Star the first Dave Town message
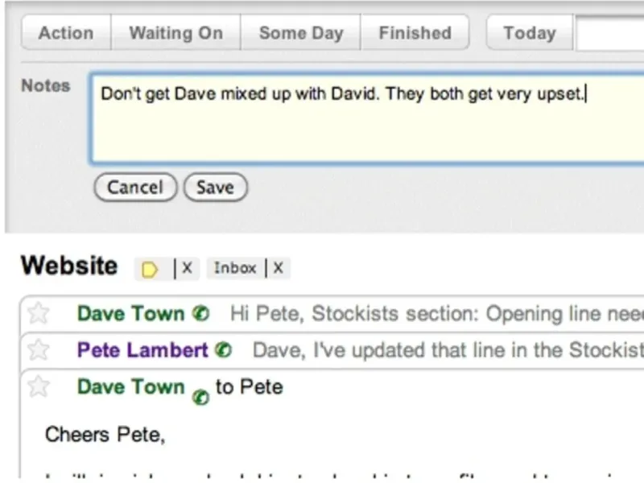Screen dimensions: 644x483 point(38,313)
